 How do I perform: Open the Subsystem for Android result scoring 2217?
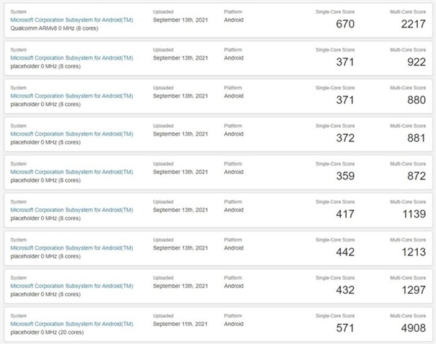72,20
